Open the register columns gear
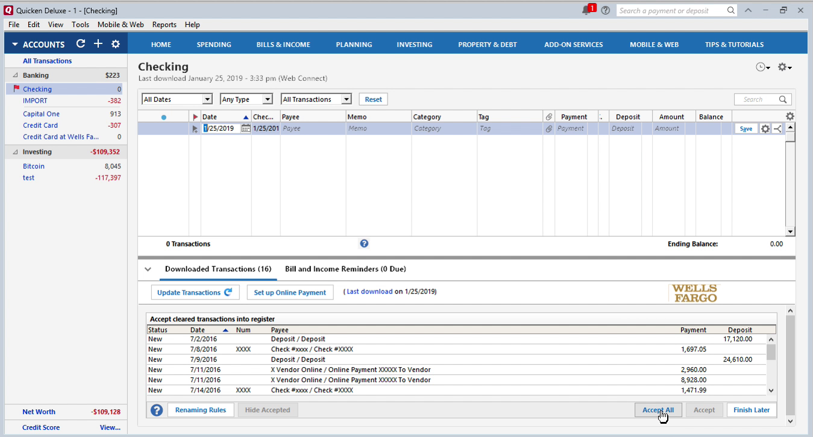This screenshot has height=437, width=813. [x=790, y=116]
